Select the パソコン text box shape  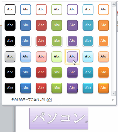(59, 118)
